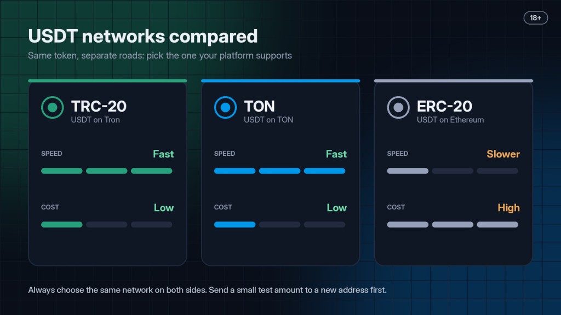Image resolution: width=561 pixels, height=315 pixels.
Task: Click the 18+ age badge
Action: pyautogui.click(x=536, y=18)
